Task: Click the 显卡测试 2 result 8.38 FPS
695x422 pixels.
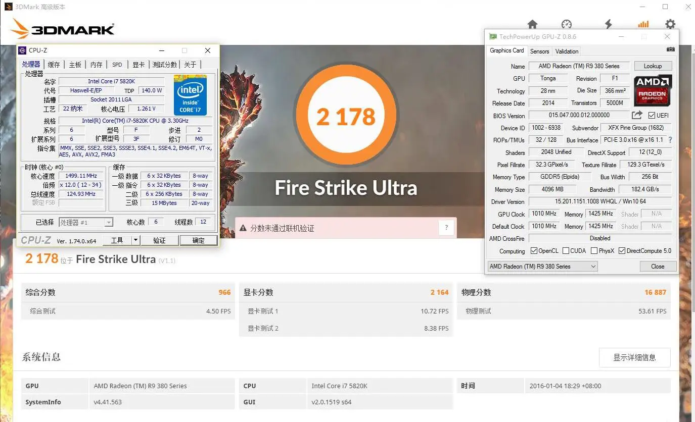Action: (x=436, y=328)
